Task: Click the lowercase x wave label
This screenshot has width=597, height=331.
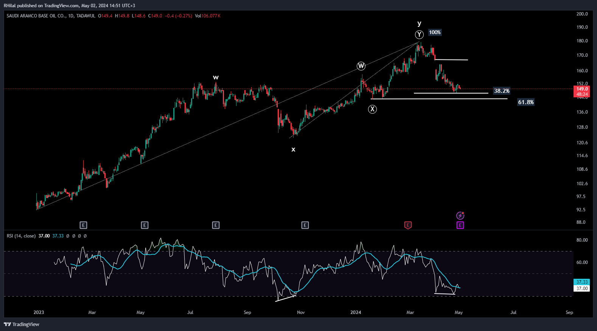Action: 293,150
